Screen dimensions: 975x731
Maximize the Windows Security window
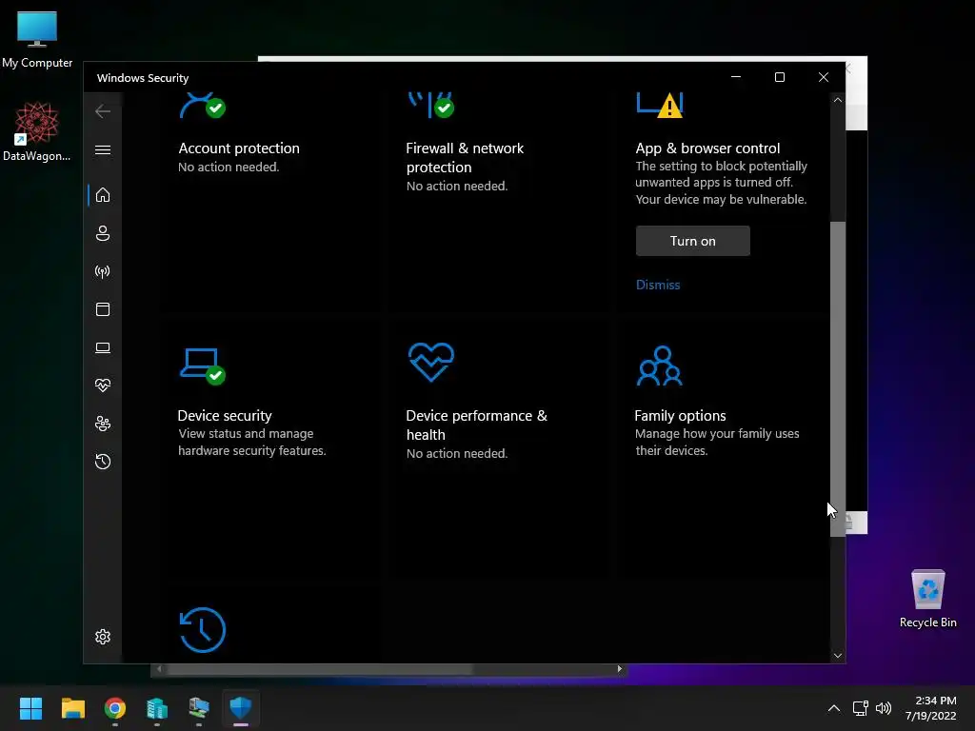[779, 77]
